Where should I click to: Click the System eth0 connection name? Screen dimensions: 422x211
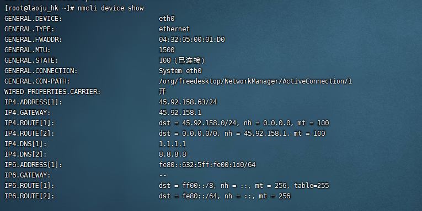click(180, 71)
